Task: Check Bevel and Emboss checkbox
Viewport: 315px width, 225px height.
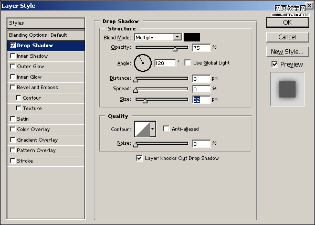Action: tap(13, 87)
